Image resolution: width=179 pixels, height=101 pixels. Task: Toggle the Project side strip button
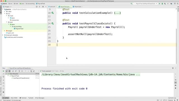point(1,10)
